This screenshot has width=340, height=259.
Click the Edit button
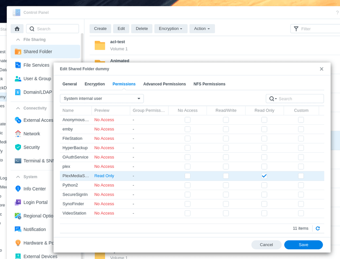pyautogui.click(x=121, y=29)
